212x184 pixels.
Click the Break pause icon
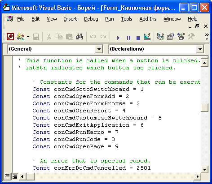[128, 38]
